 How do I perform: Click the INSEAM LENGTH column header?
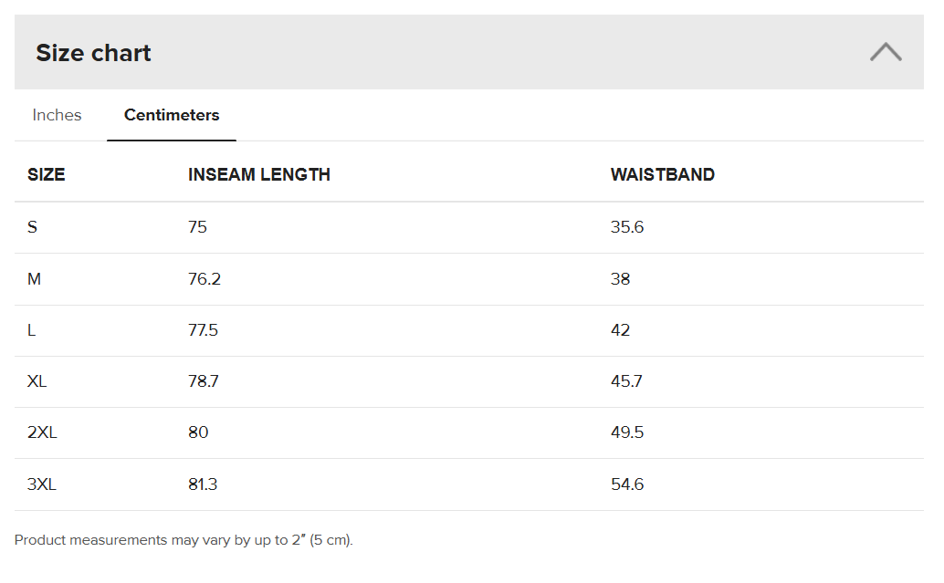[259, 174]
